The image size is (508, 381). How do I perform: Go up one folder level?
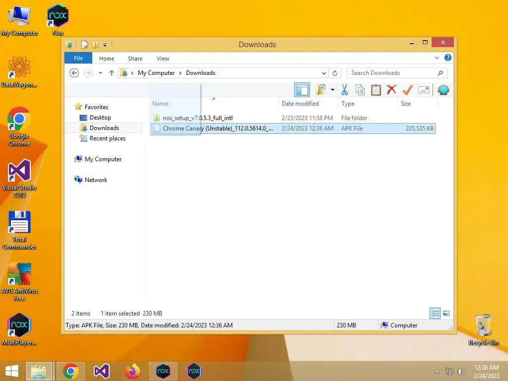tap(112, 73)
